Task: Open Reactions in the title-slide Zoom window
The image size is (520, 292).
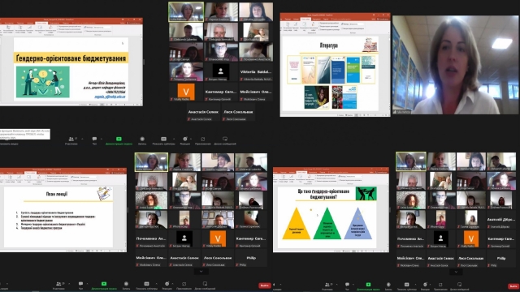Action: point(185,140)
